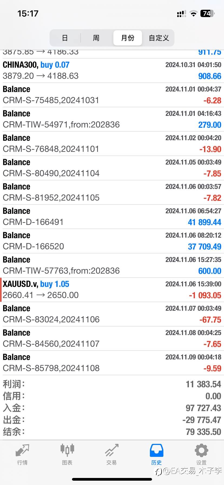
Task: Tap the CRM-TIW-57763 balance row
Action: [112, 265]
